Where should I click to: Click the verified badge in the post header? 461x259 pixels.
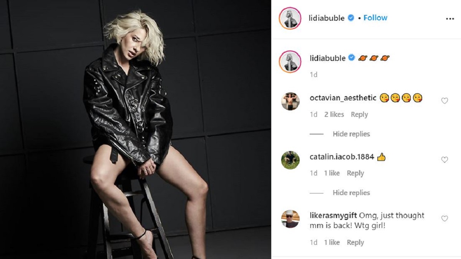point(351,18)
